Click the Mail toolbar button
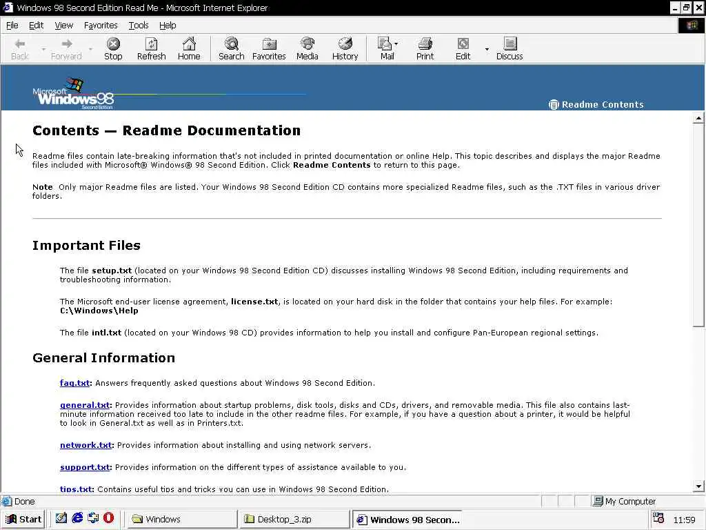Image resolution: width=706 pixels, height=530 pixels. point(386,49)
